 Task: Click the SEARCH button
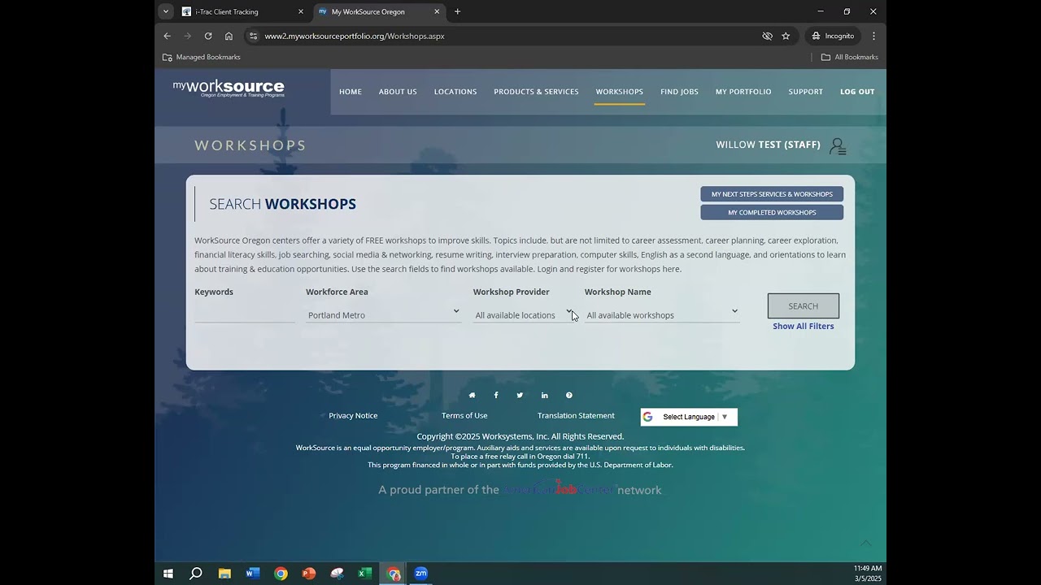coord(804,306)
